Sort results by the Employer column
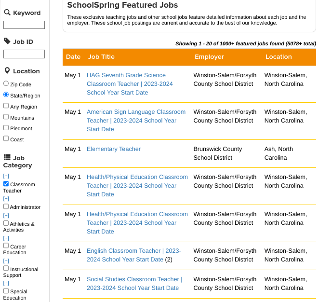Viewport: 332px width, 302px height. click(209, 57)
